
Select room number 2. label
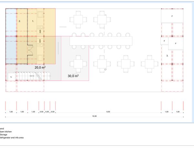click(x=20, y=21)
